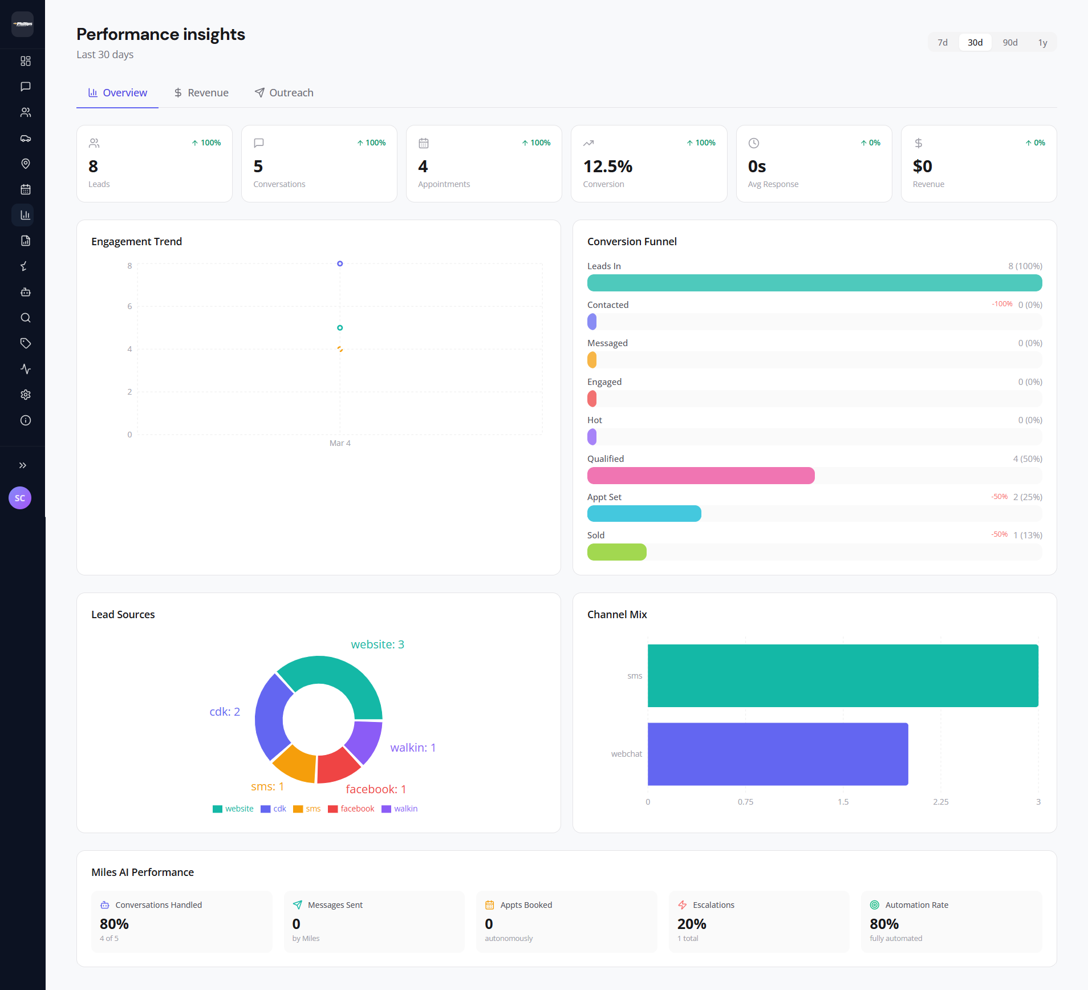Expand the sidebar with the double chevron
This screenshot has height=990, width=1088.
point(23,465)
